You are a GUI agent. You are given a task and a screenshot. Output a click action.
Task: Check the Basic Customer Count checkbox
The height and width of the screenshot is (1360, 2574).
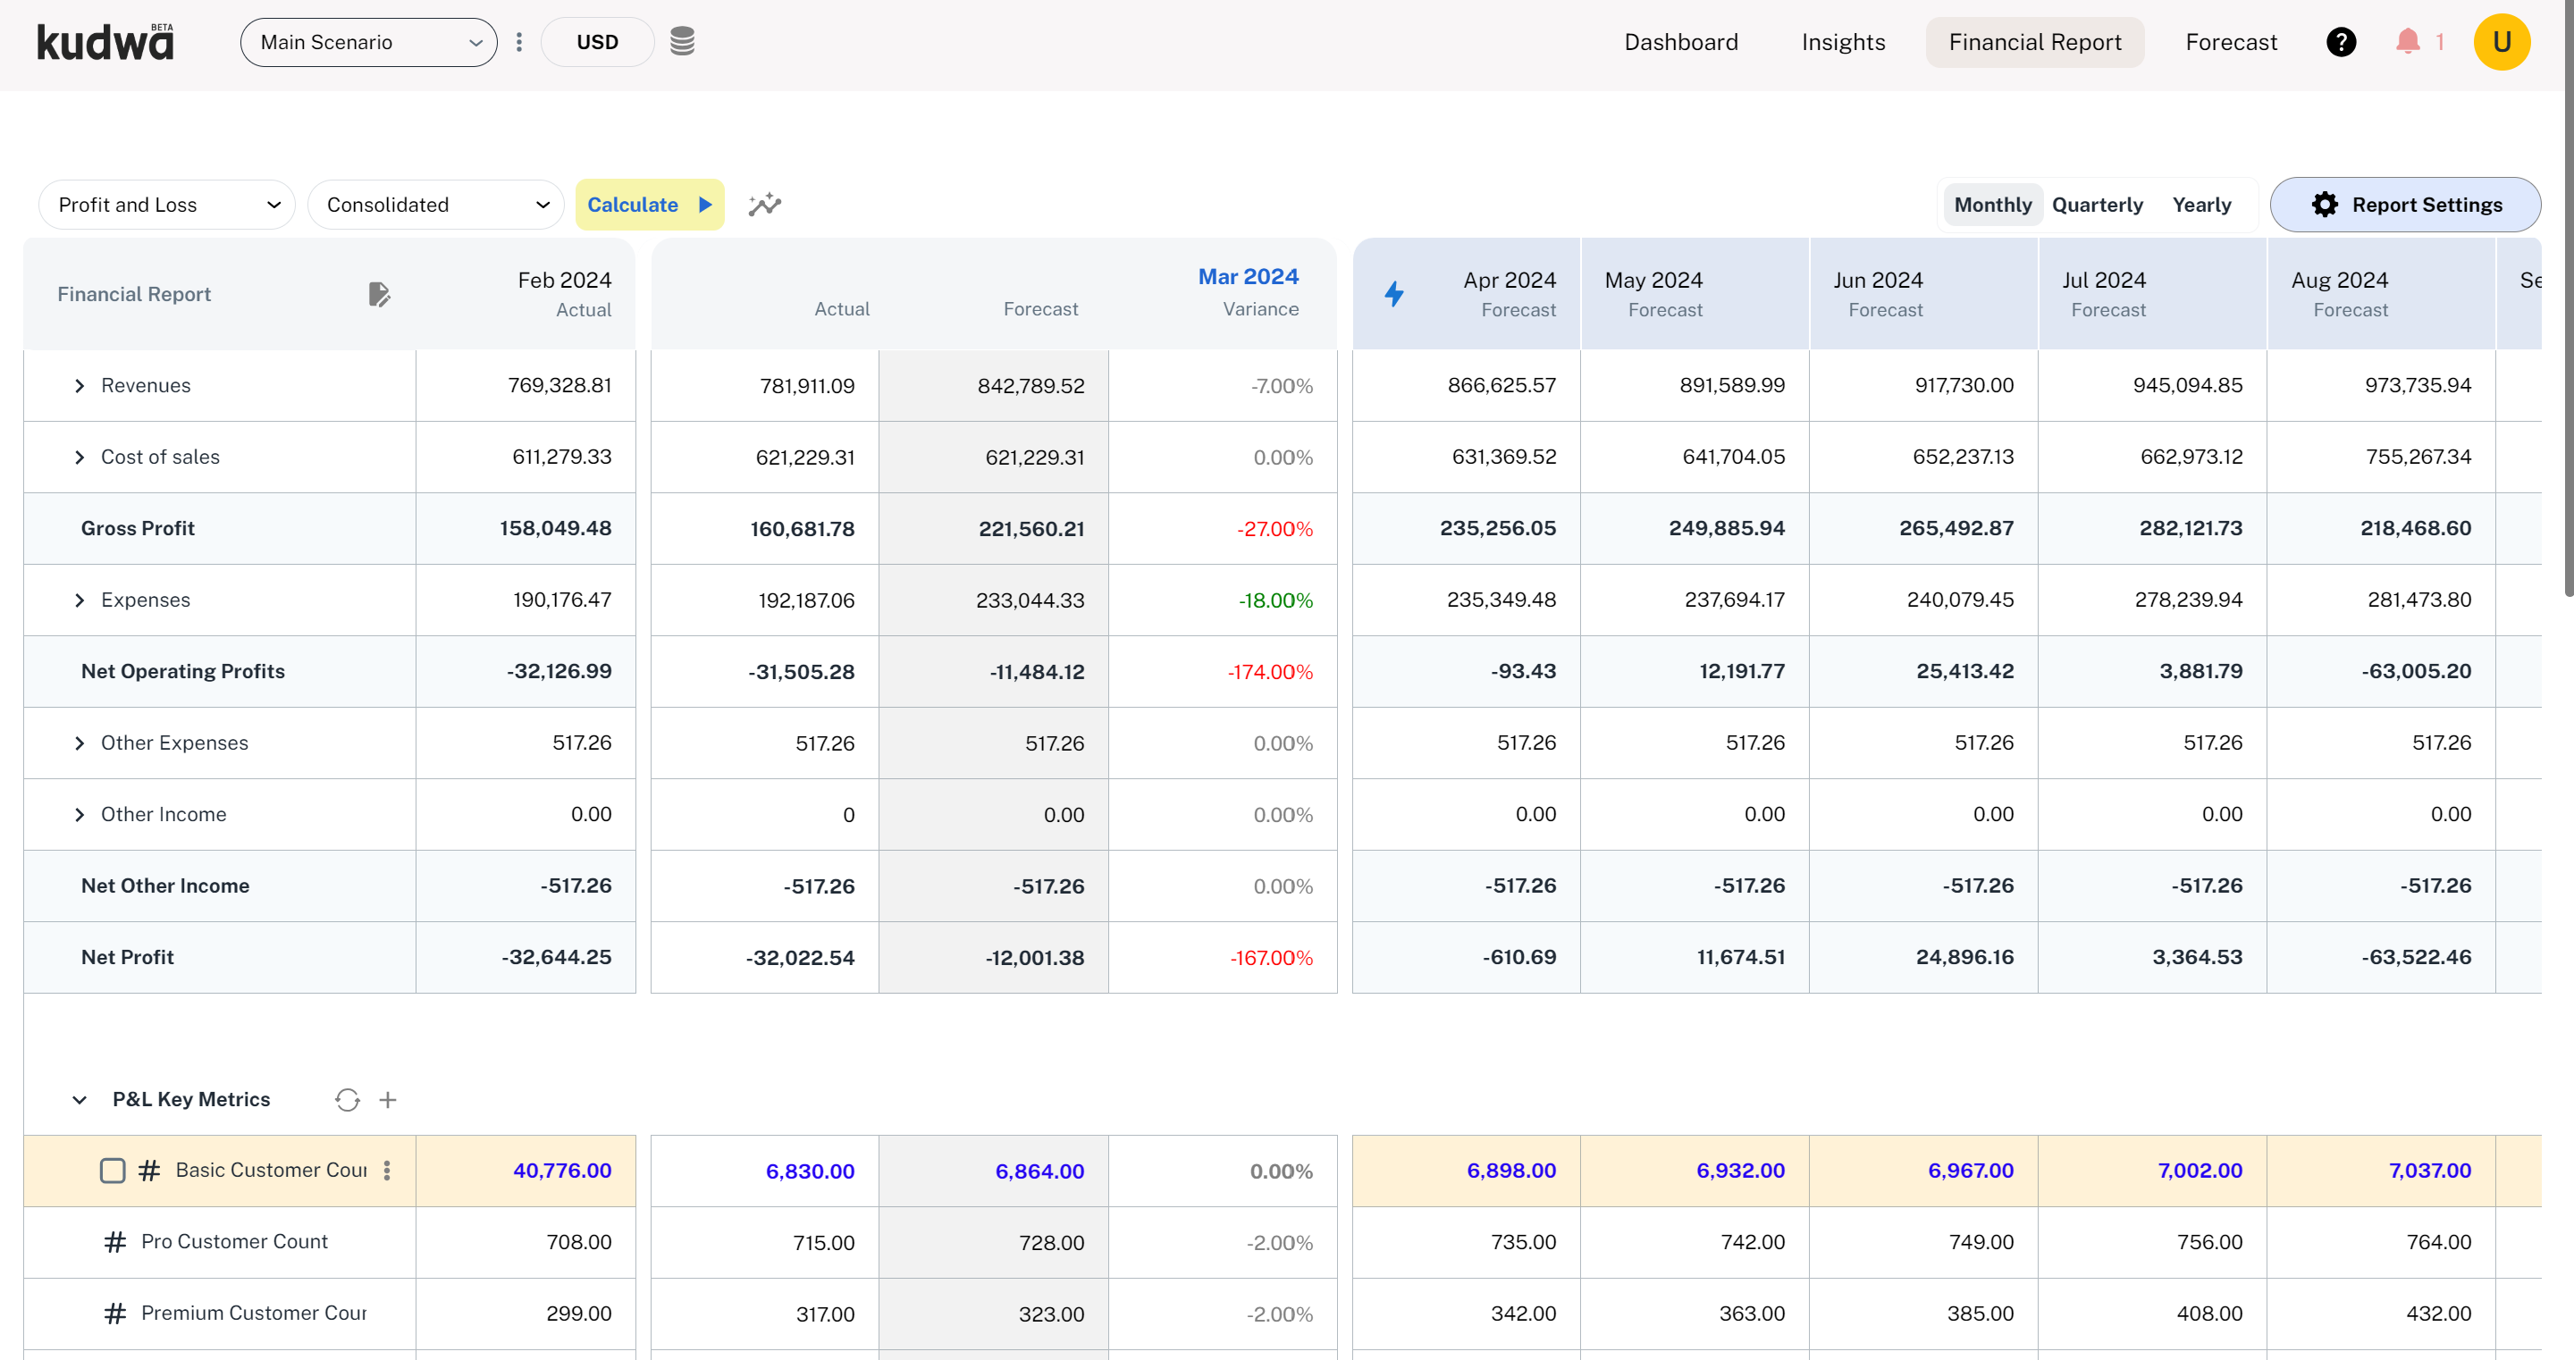113,1171
